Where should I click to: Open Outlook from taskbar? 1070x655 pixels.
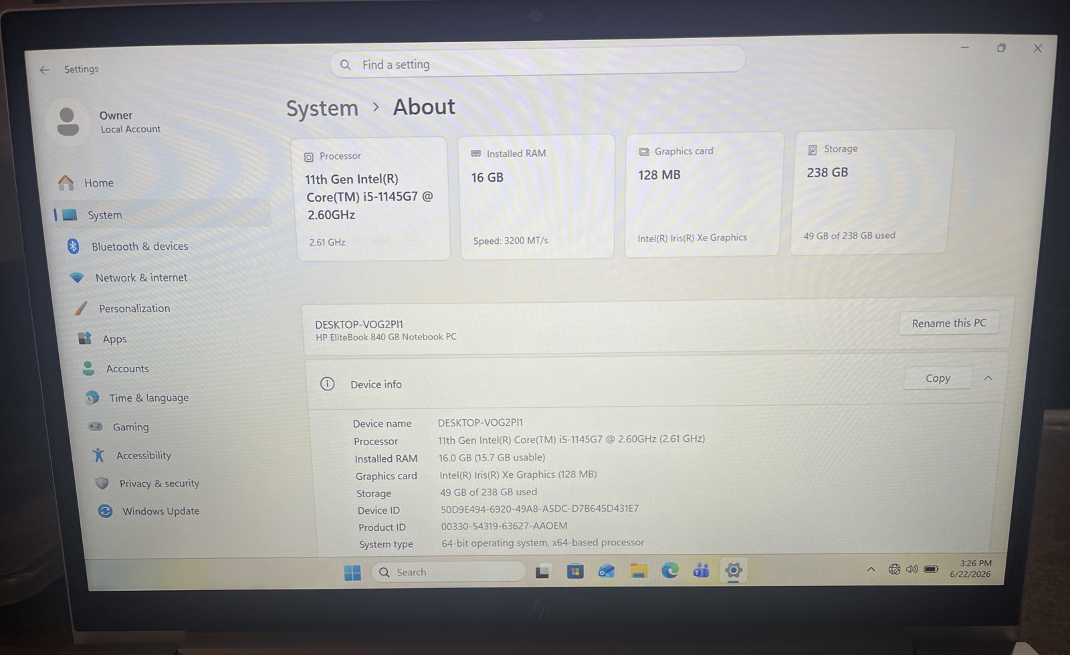point(607,571)
